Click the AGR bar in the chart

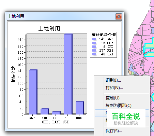click(x=33, y=92)
